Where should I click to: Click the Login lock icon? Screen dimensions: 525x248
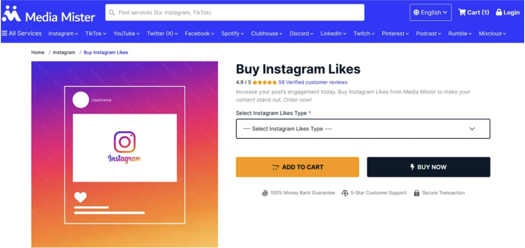499,12
